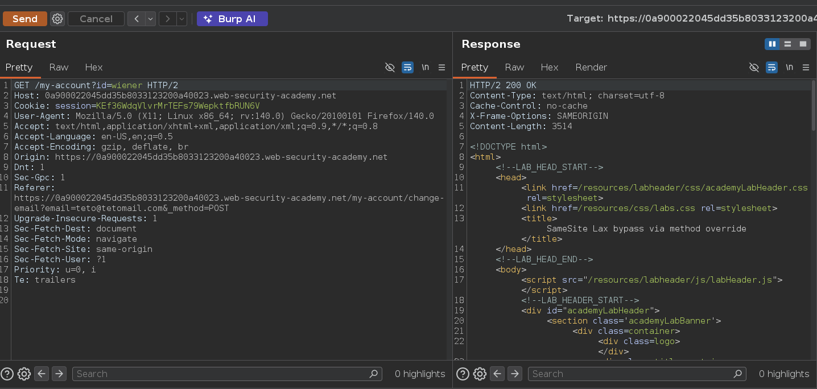
Task: Toggle show newlines \n in Response pane
Action: (789, 67)
